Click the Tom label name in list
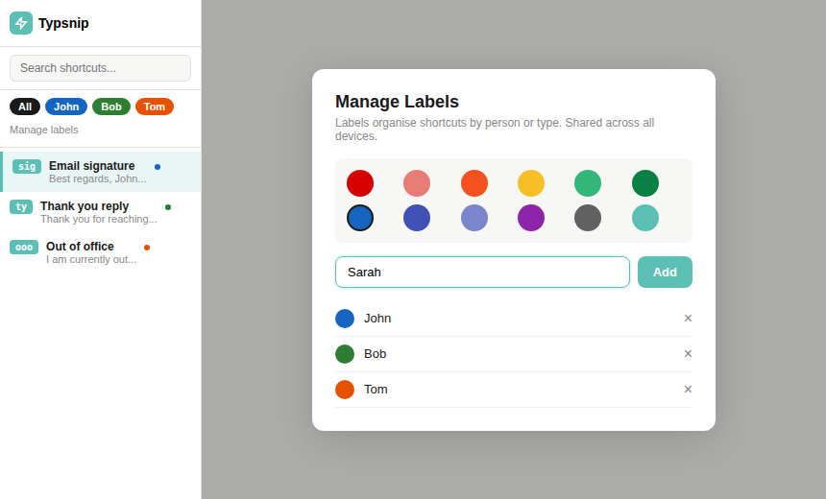The width and height of the screenshot is (826, 499). click(x=376, y=390)
